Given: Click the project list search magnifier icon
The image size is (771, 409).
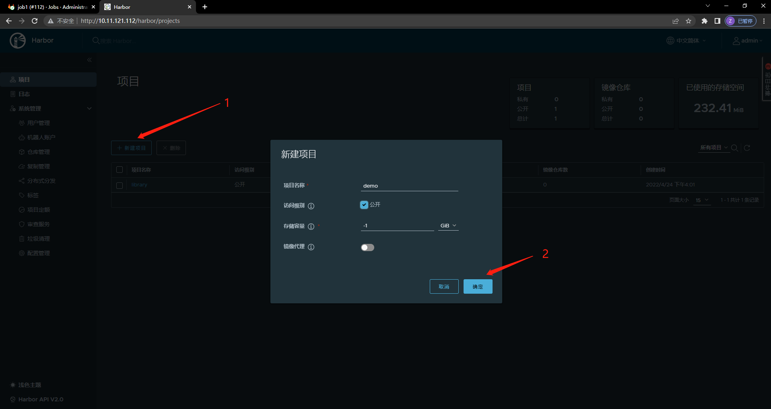Looking at the screenshot, I should (734, 148).
